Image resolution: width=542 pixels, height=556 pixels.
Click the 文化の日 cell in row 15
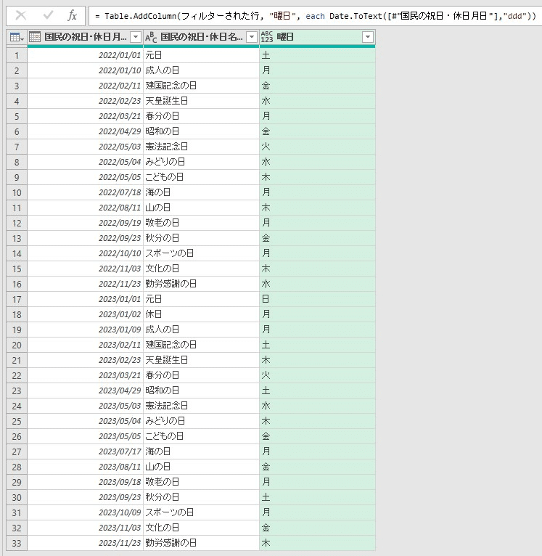[201, 269]
